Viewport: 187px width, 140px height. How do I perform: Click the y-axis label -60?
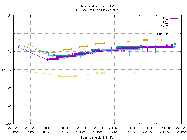point(9,124)
